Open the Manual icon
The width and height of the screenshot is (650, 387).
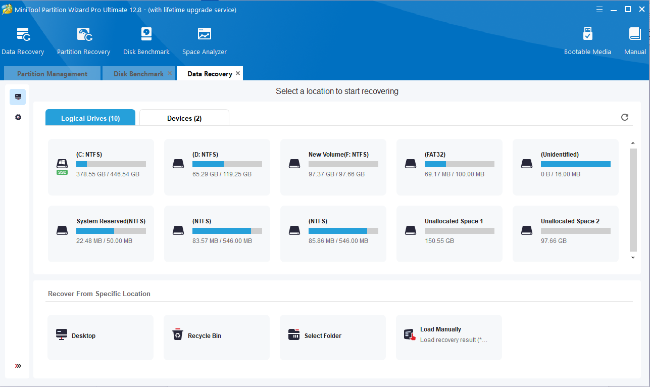tap(635, 34)
